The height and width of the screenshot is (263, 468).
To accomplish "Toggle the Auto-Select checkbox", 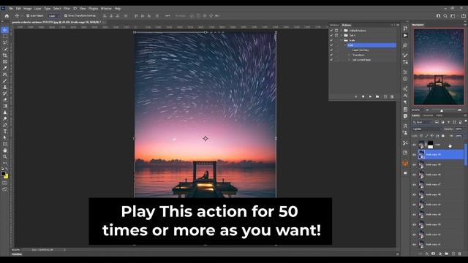I will (x=28, y=16).
